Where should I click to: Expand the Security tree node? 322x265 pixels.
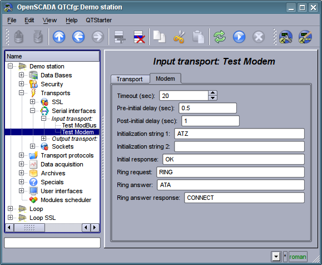pos(21,84)
